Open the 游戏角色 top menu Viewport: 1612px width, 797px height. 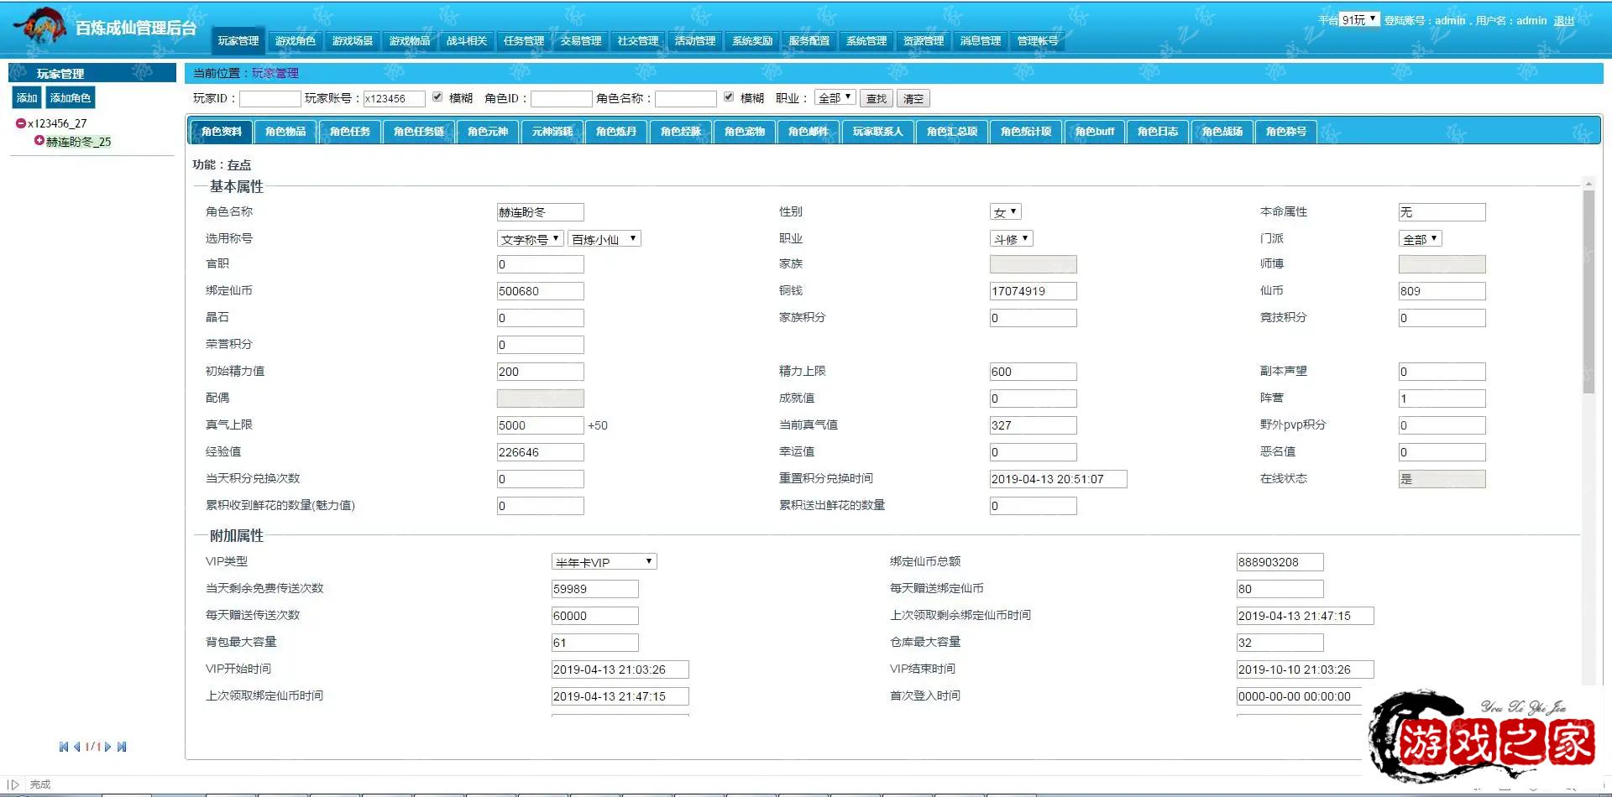[296, 41]
